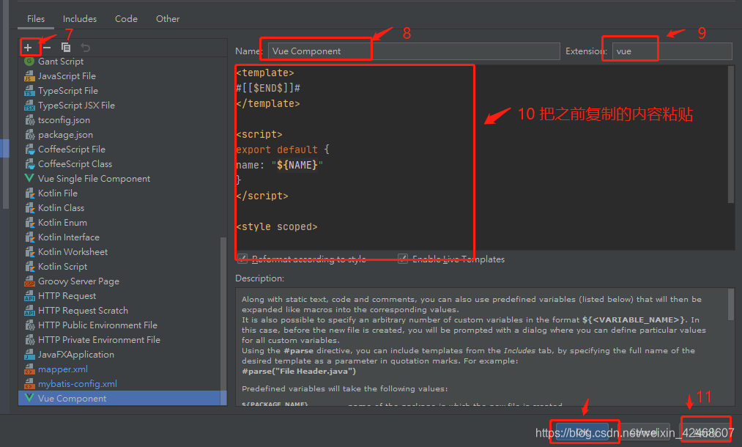Open the Code templates tab

pyautogui.click(x=126, y=18)
